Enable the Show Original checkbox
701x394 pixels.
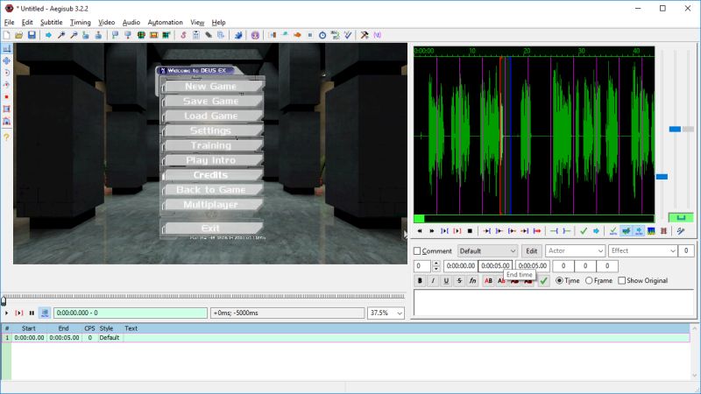621,280
